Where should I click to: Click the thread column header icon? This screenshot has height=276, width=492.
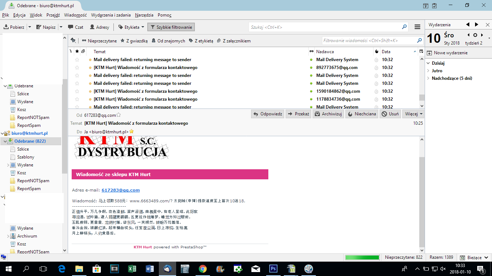click(71, 51)
